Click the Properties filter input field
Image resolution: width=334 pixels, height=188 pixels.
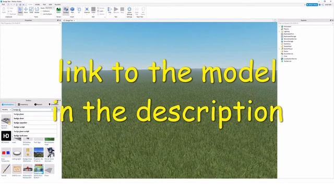[x=30, y=23]
